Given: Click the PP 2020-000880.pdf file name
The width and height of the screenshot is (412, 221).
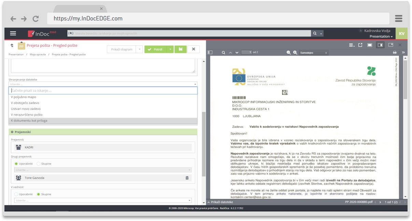Looking at the screenshot, I should [x=359, y=202].
